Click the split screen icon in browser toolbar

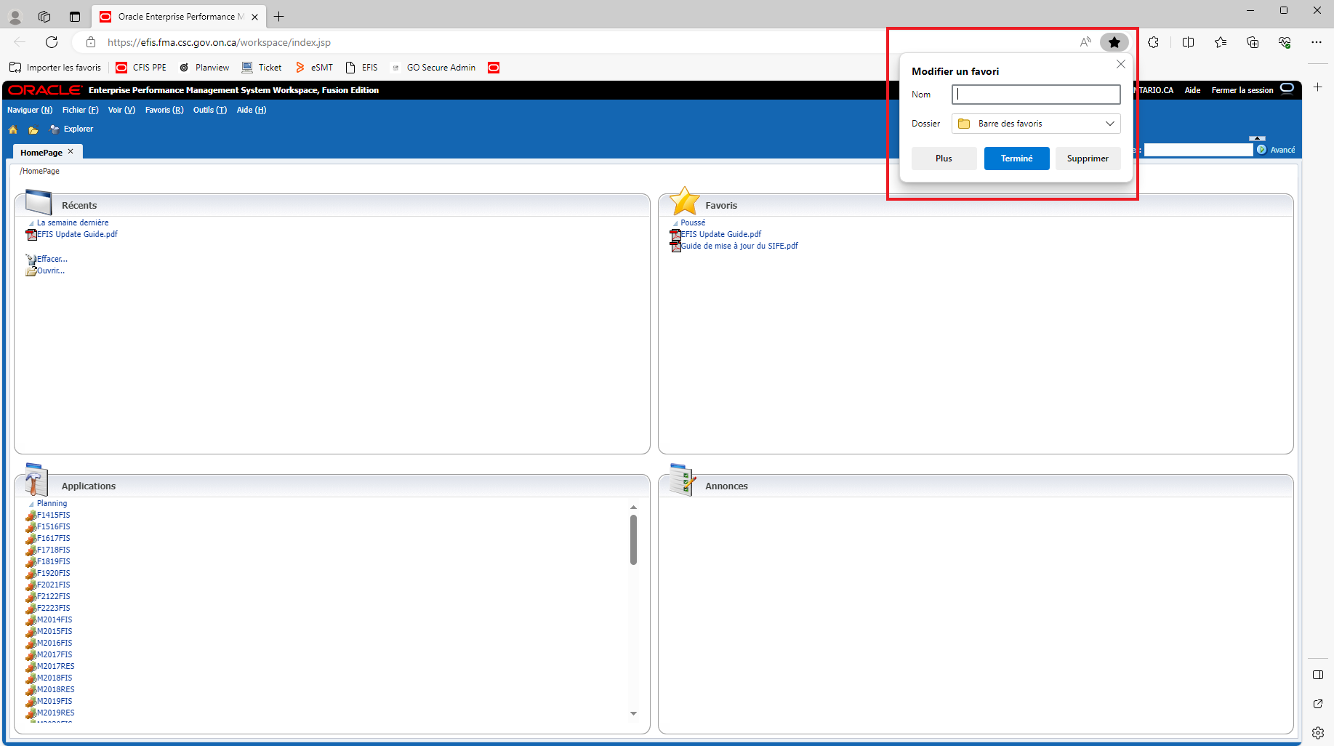pos(1188,42)
